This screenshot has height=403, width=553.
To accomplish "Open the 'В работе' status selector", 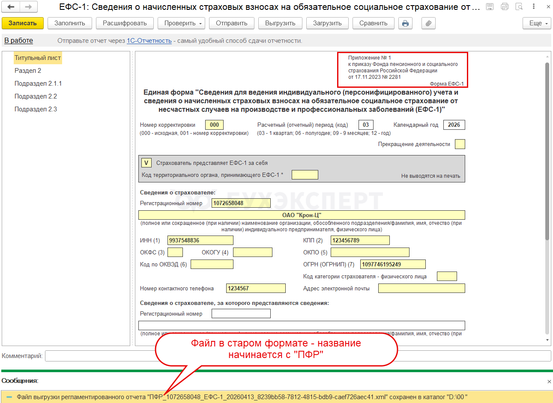I will [x=19, y=41].
